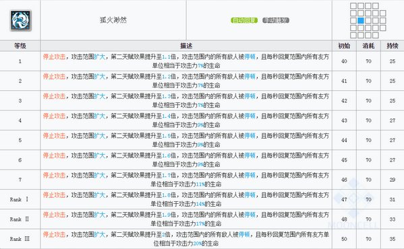404x249 pixels.
Task: Click duration 35 in the Rank Ⅲ row
Action: coord(393,239)
